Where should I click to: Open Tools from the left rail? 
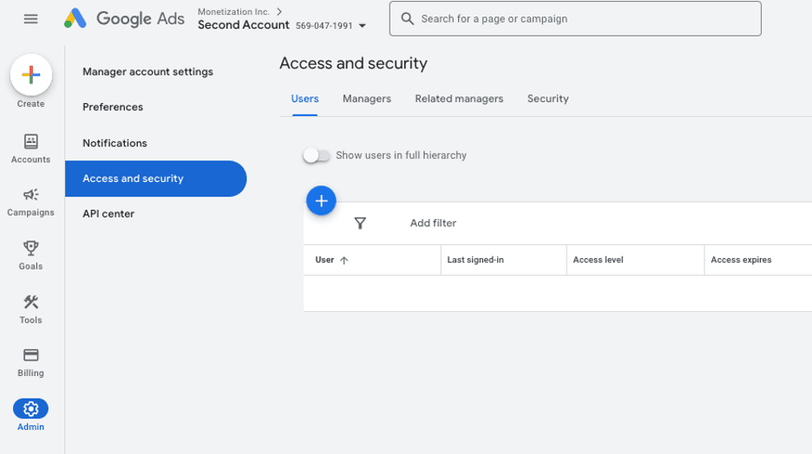point(30,302)
